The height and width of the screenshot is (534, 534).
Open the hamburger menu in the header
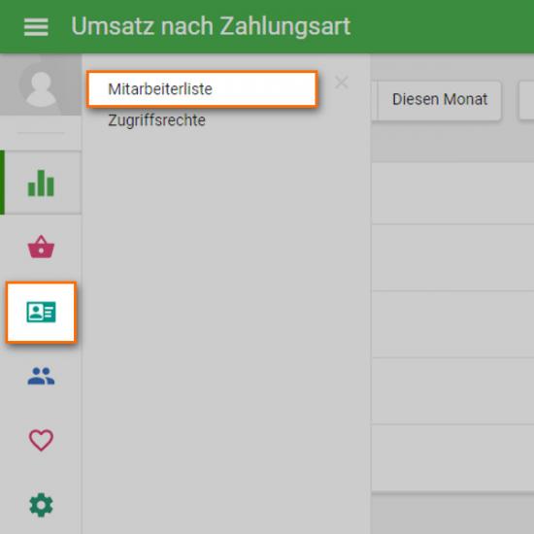point(36,27)
